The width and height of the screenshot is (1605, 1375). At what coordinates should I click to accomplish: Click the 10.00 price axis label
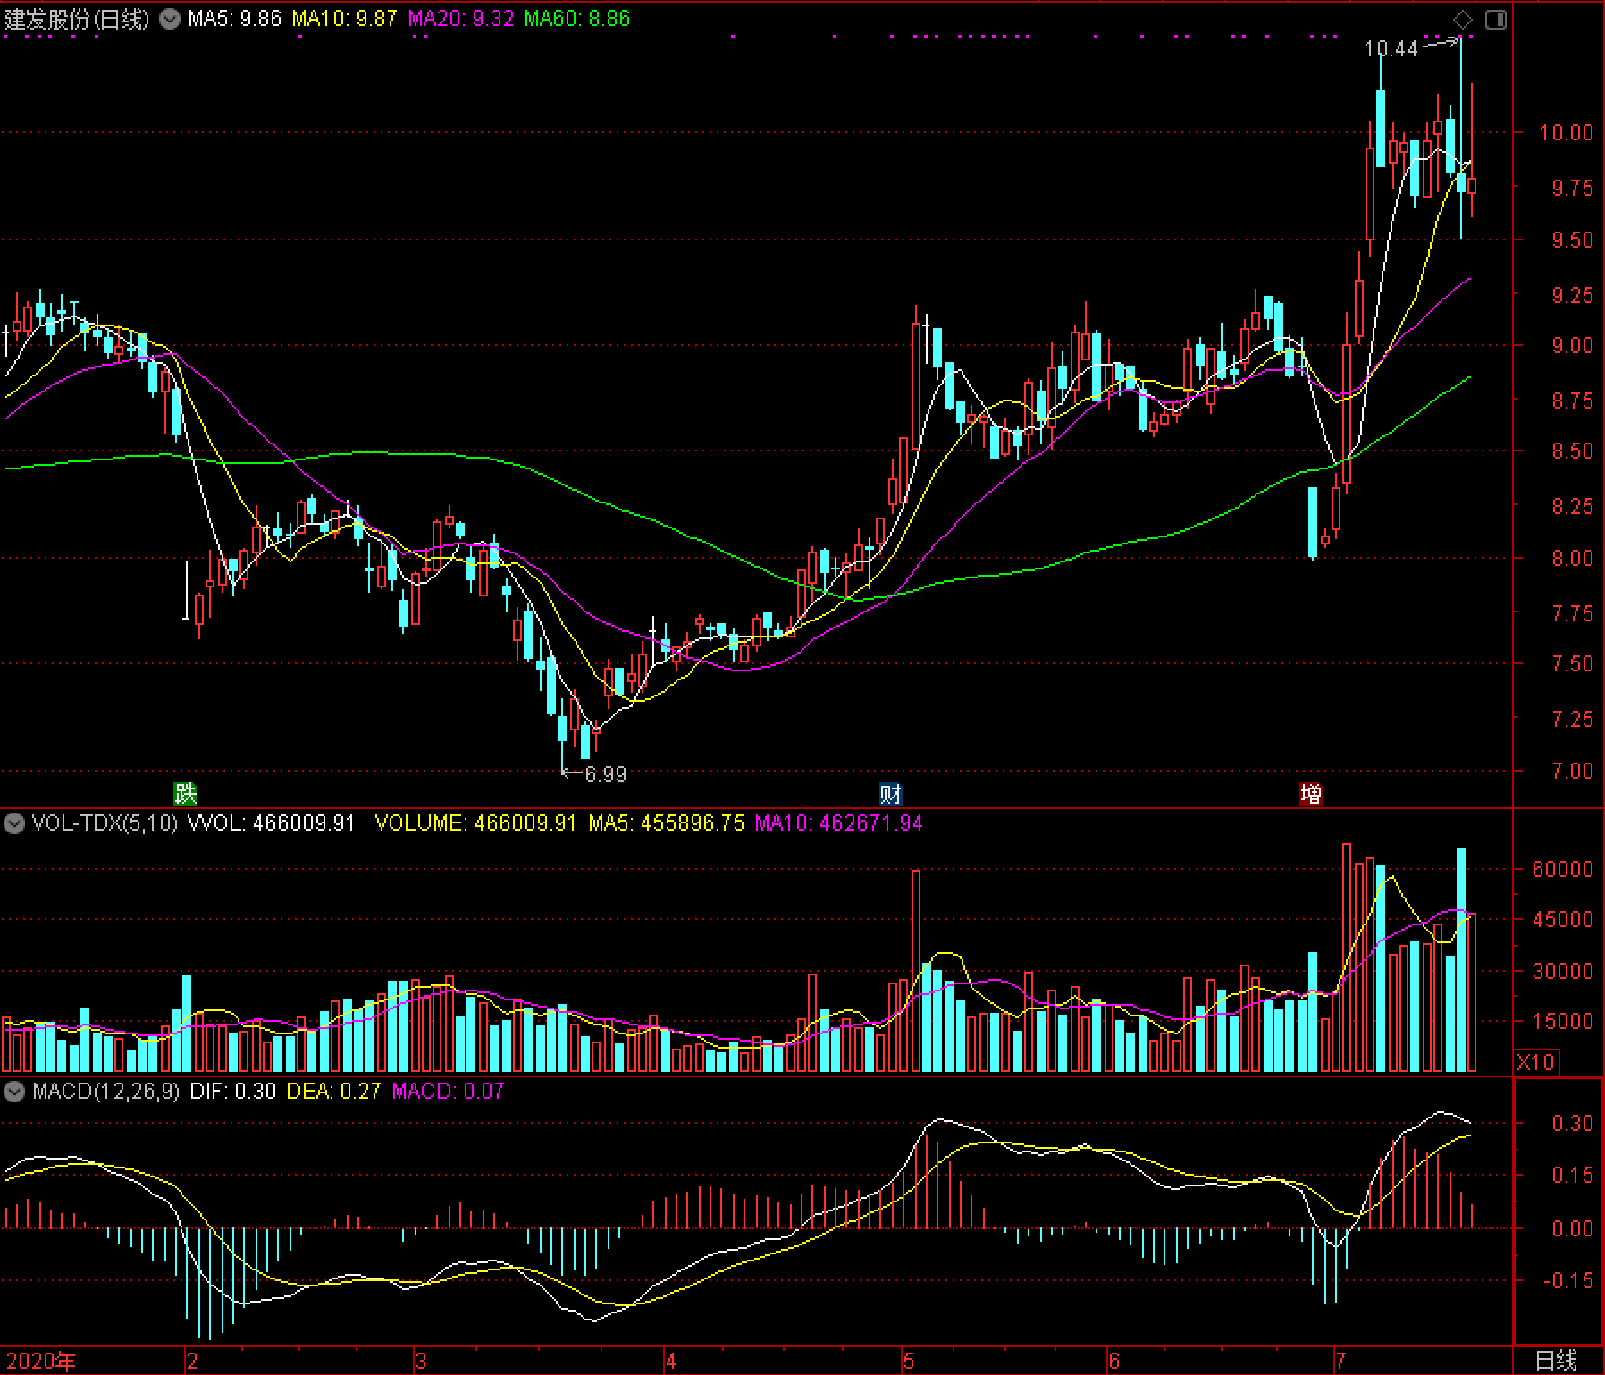[x=1566, y=133]
